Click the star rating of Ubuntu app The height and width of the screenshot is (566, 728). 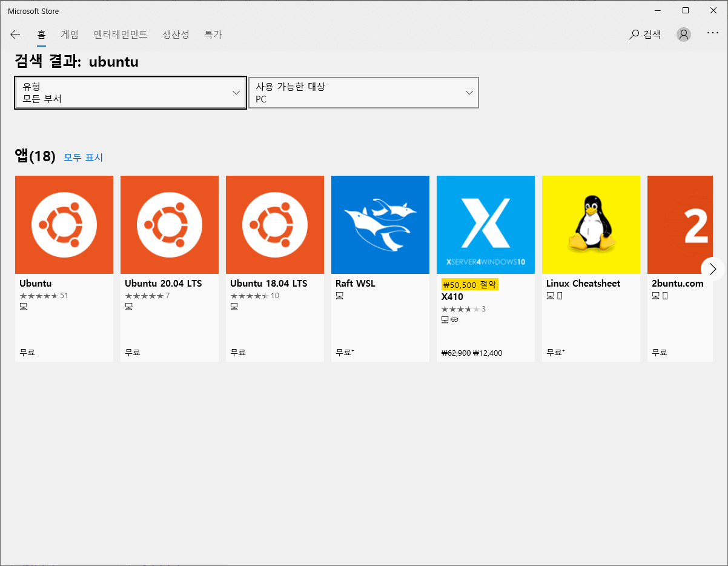(39, 296)
